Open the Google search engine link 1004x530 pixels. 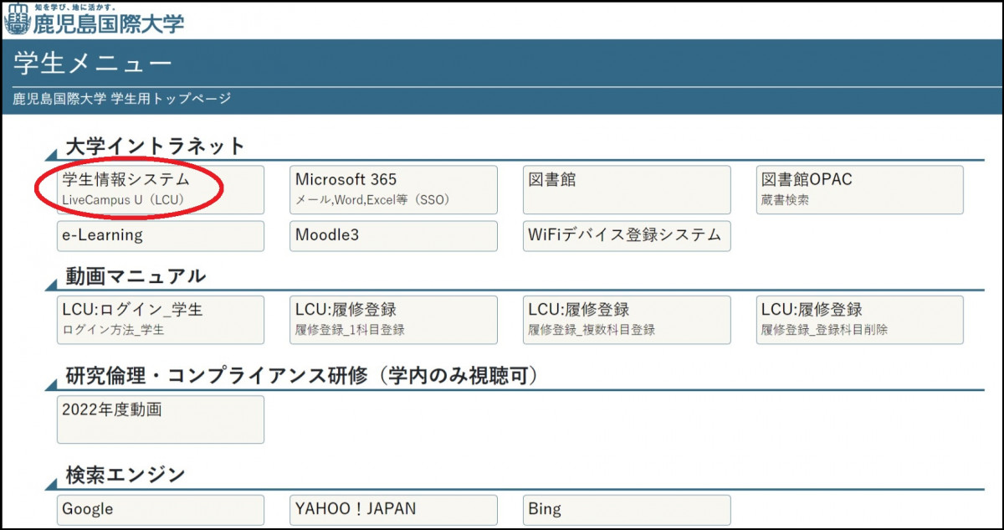(161, 510)
